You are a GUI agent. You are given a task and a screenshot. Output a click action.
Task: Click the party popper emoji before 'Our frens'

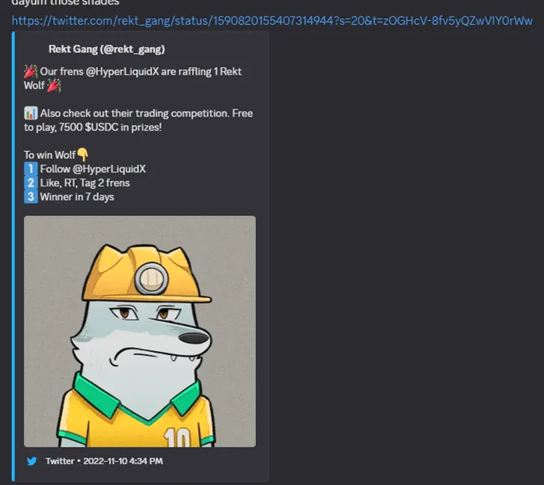pos(31,71)
